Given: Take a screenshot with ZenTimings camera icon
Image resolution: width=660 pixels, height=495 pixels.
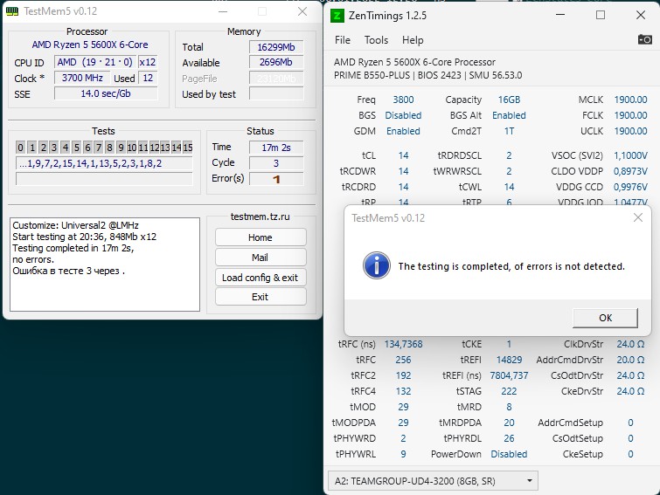Looking at the screenshot, I should (645, 39).
